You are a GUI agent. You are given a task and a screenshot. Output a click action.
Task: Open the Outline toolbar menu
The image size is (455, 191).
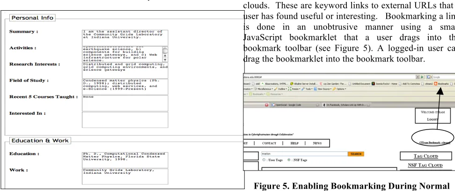(280, 89)
